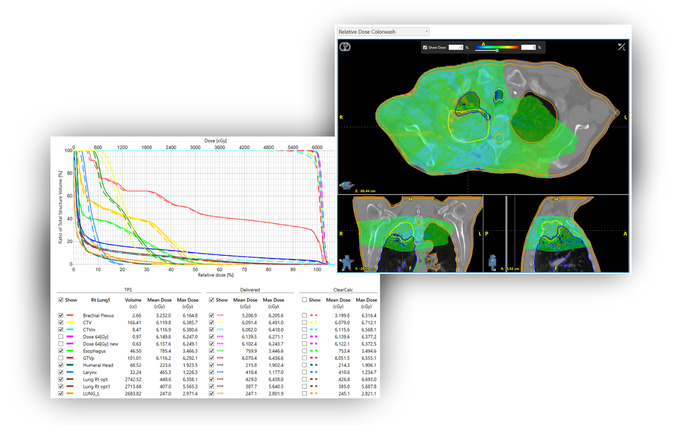Click the dose colorwash slider handle
Screen dimensions: 680x425
point(497,51)
